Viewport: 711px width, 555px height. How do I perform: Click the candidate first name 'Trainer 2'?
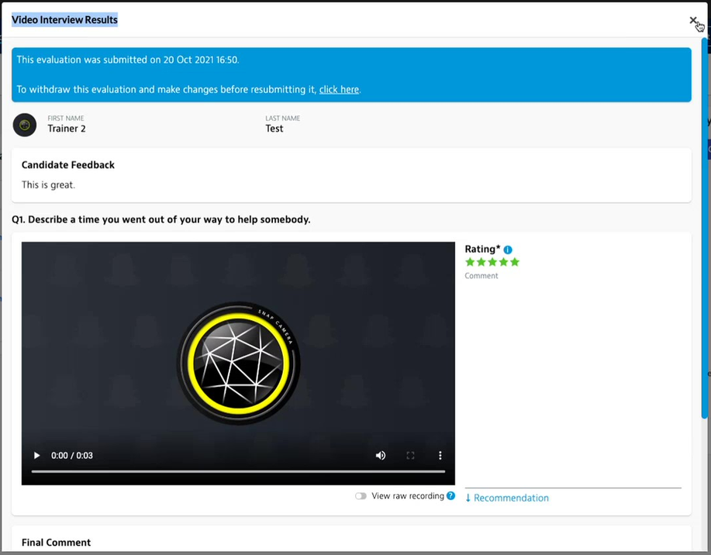click(x=67, y=129)
